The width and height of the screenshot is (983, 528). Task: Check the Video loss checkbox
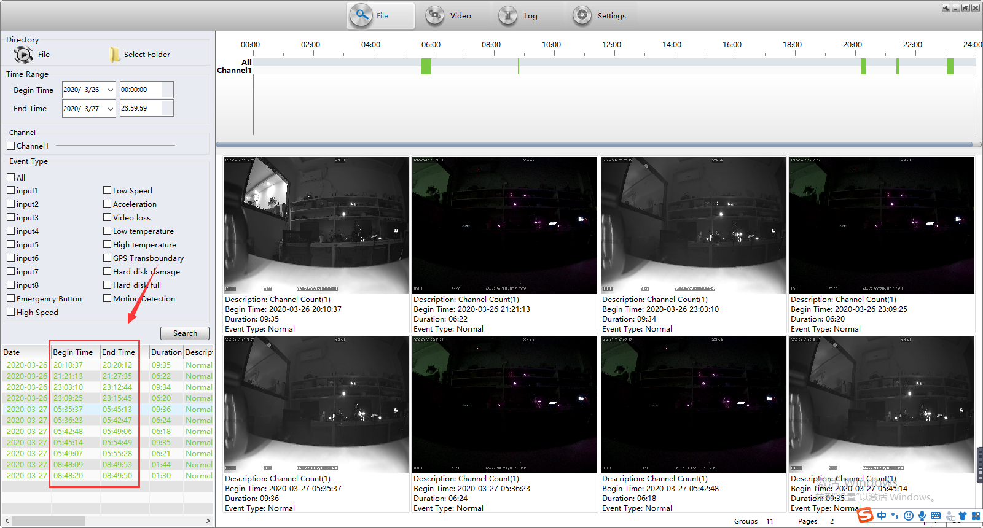(108, 217)
